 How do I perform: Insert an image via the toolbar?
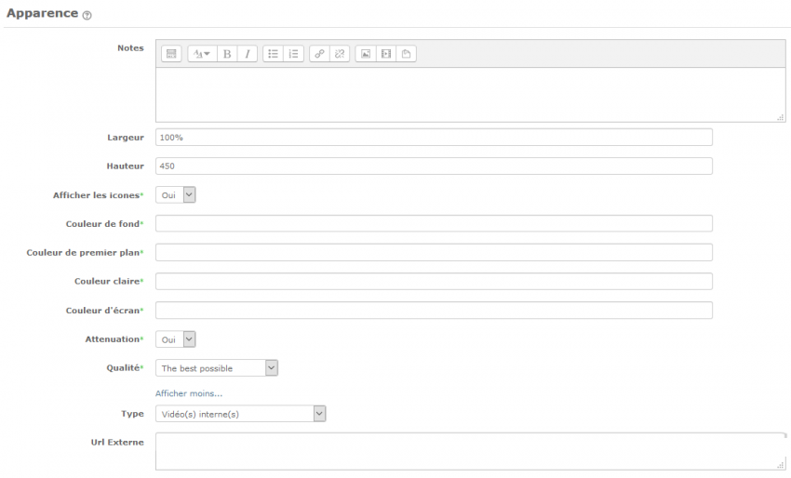[366, 54]
